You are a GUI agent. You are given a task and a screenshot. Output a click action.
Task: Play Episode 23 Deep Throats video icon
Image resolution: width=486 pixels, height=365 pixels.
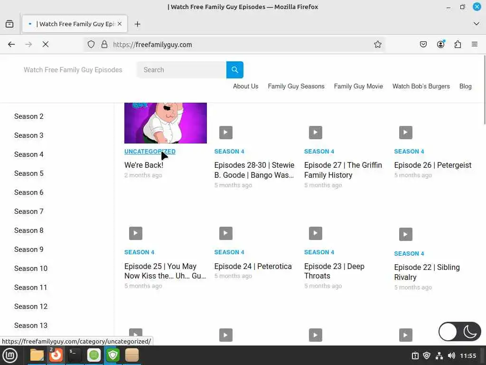coord(316,233)
